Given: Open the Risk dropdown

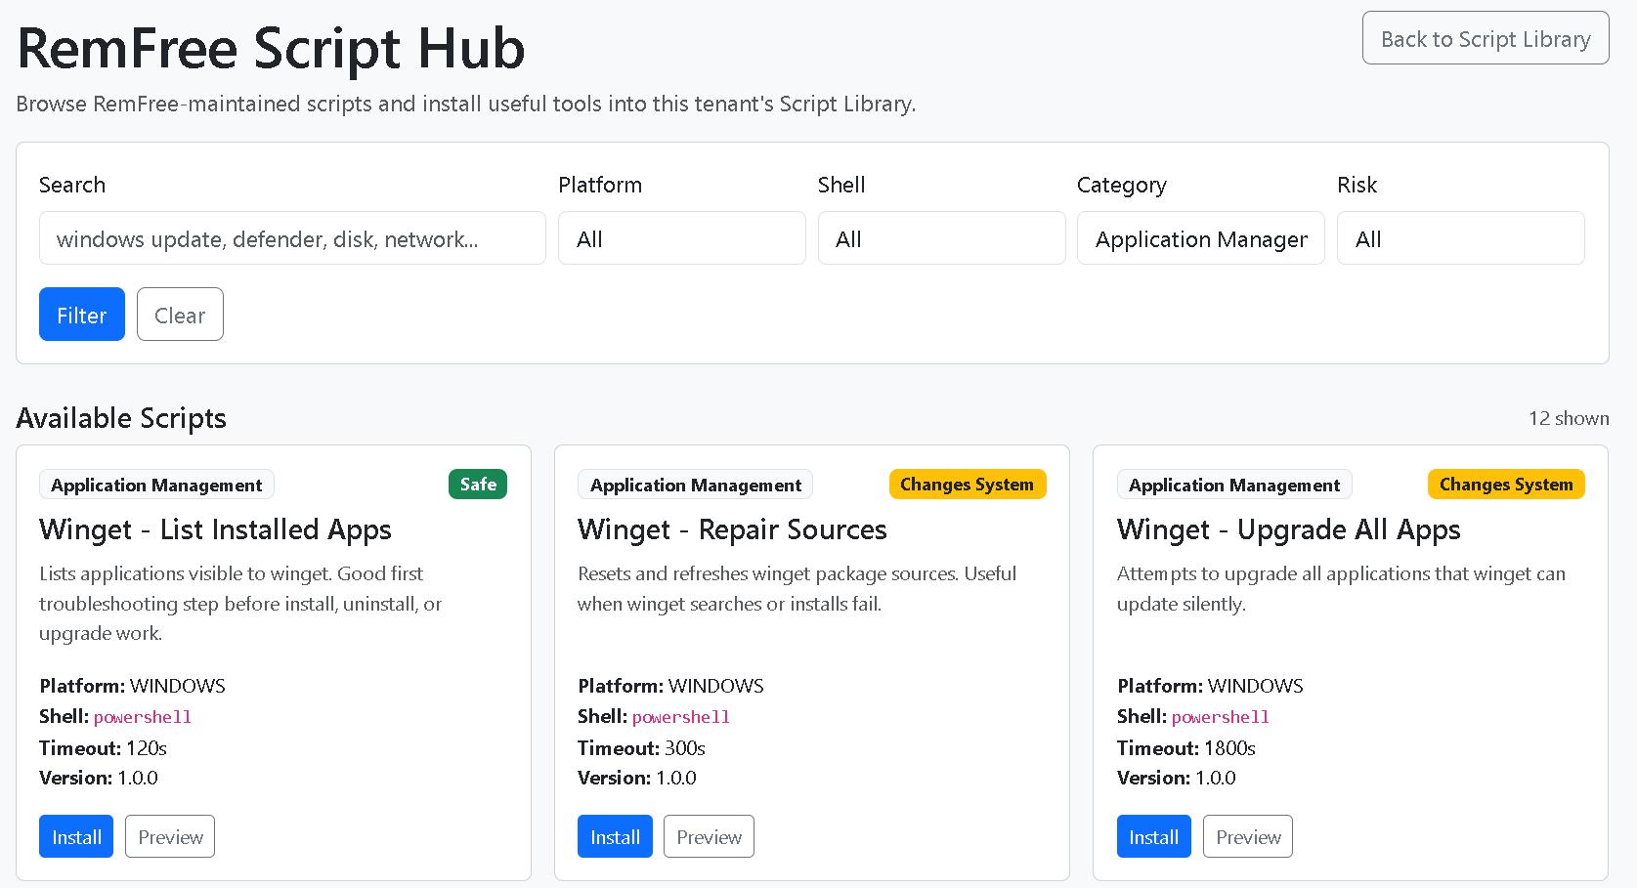Looking at the screenshot, I should pyautogui.click(x=1461, y=238).
